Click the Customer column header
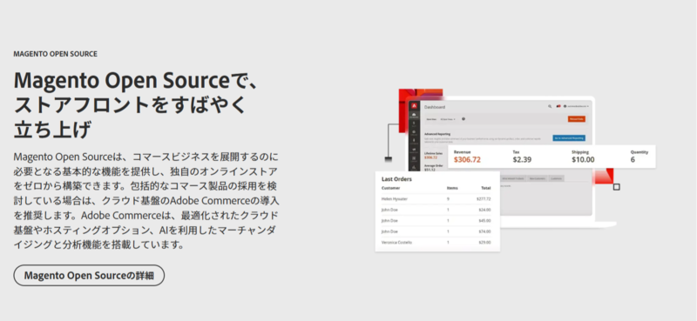697x321 pixels. click(x=390, y=188)
